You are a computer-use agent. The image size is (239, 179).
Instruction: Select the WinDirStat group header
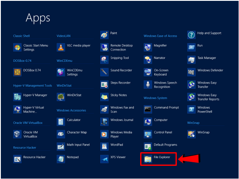tap(64, 85)
